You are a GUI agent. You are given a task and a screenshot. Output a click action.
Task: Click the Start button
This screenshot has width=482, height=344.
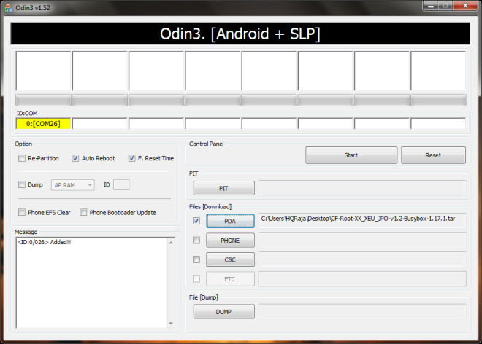[351, 155]
